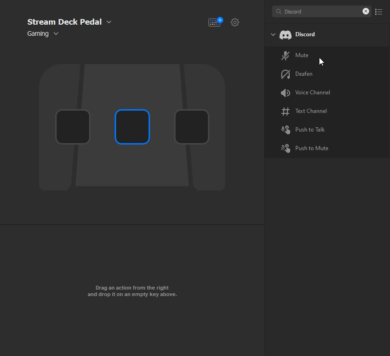The width and height of the screenshot is (390, 356).
Task: Select the currently highlighted center pedal key
Action: pyautogui.click(x=132, y=126)
